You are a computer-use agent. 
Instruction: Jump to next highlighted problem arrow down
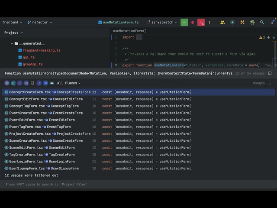tap(274, 37)
